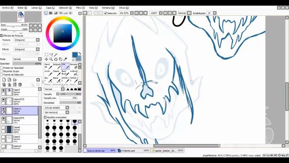The image size is (289, 163).
Task: Click the canvas horizontal scrollbar
Action: [186, 146]
